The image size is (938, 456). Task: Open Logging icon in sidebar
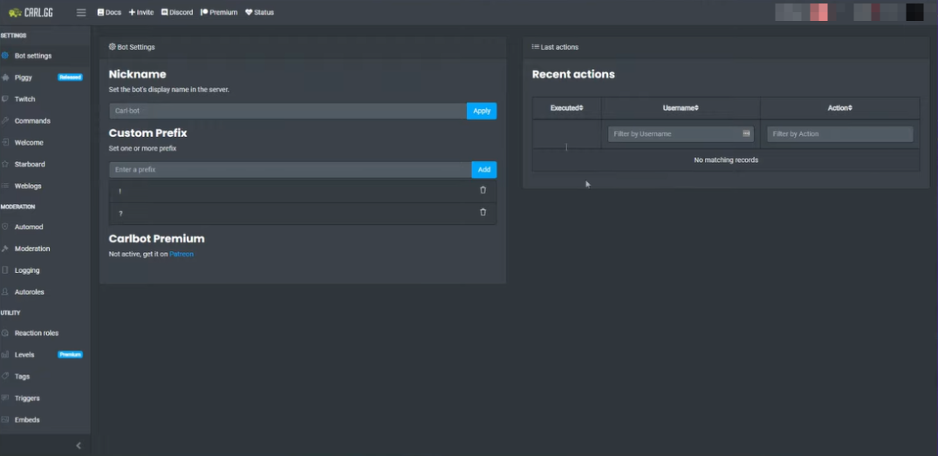(x=5, y=270)
